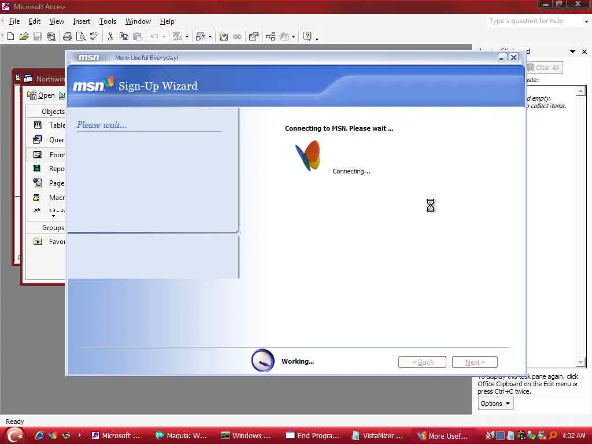The width and height of the screenshot is (592, 444).
Task: Click the File Search toolbar icon
Action: click(x=51, y=36)
